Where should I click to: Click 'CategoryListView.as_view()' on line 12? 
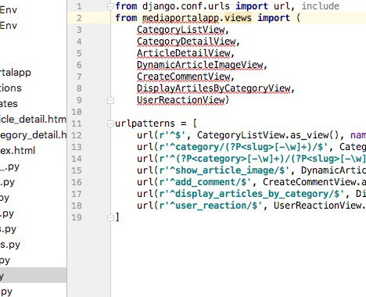[267, 135]
